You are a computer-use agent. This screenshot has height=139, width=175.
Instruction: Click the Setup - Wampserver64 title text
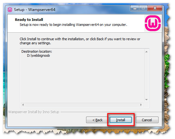(x=35, y=10)
